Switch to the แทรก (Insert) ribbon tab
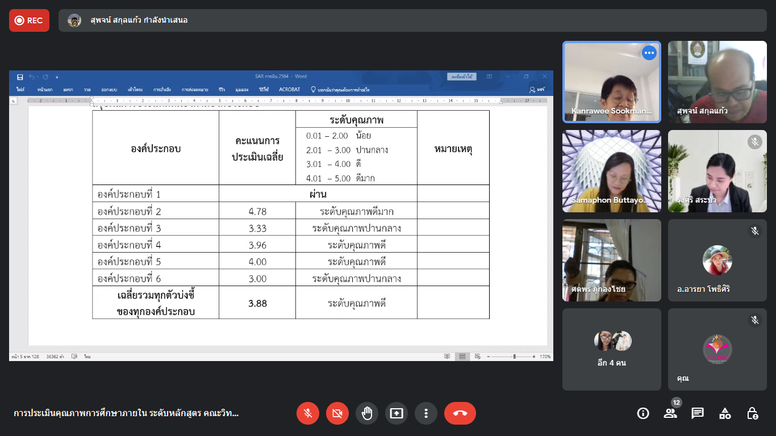This screenshot has width=776, height=436. pos(68,90)
